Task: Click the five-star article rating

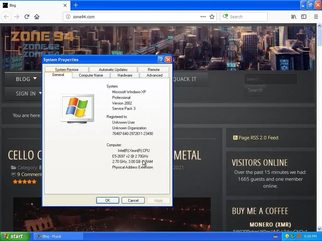Action: [x=25, y=182]
